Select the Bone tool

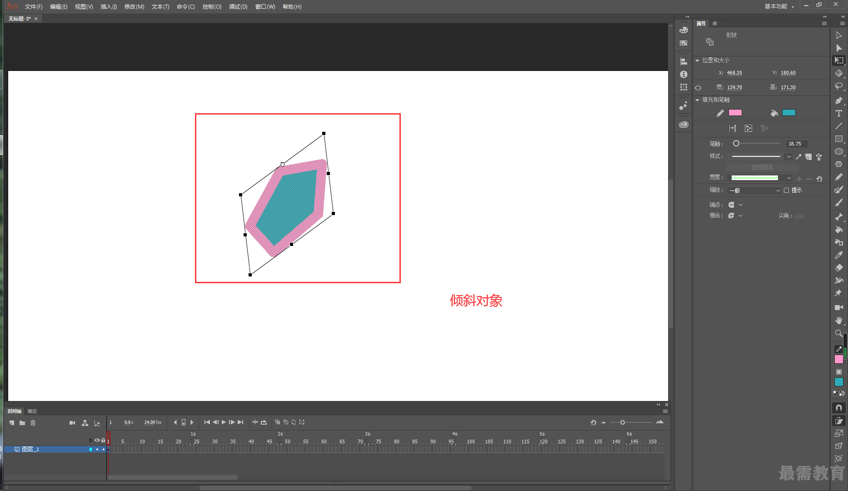pyautogui.click(x=839, y=217)
